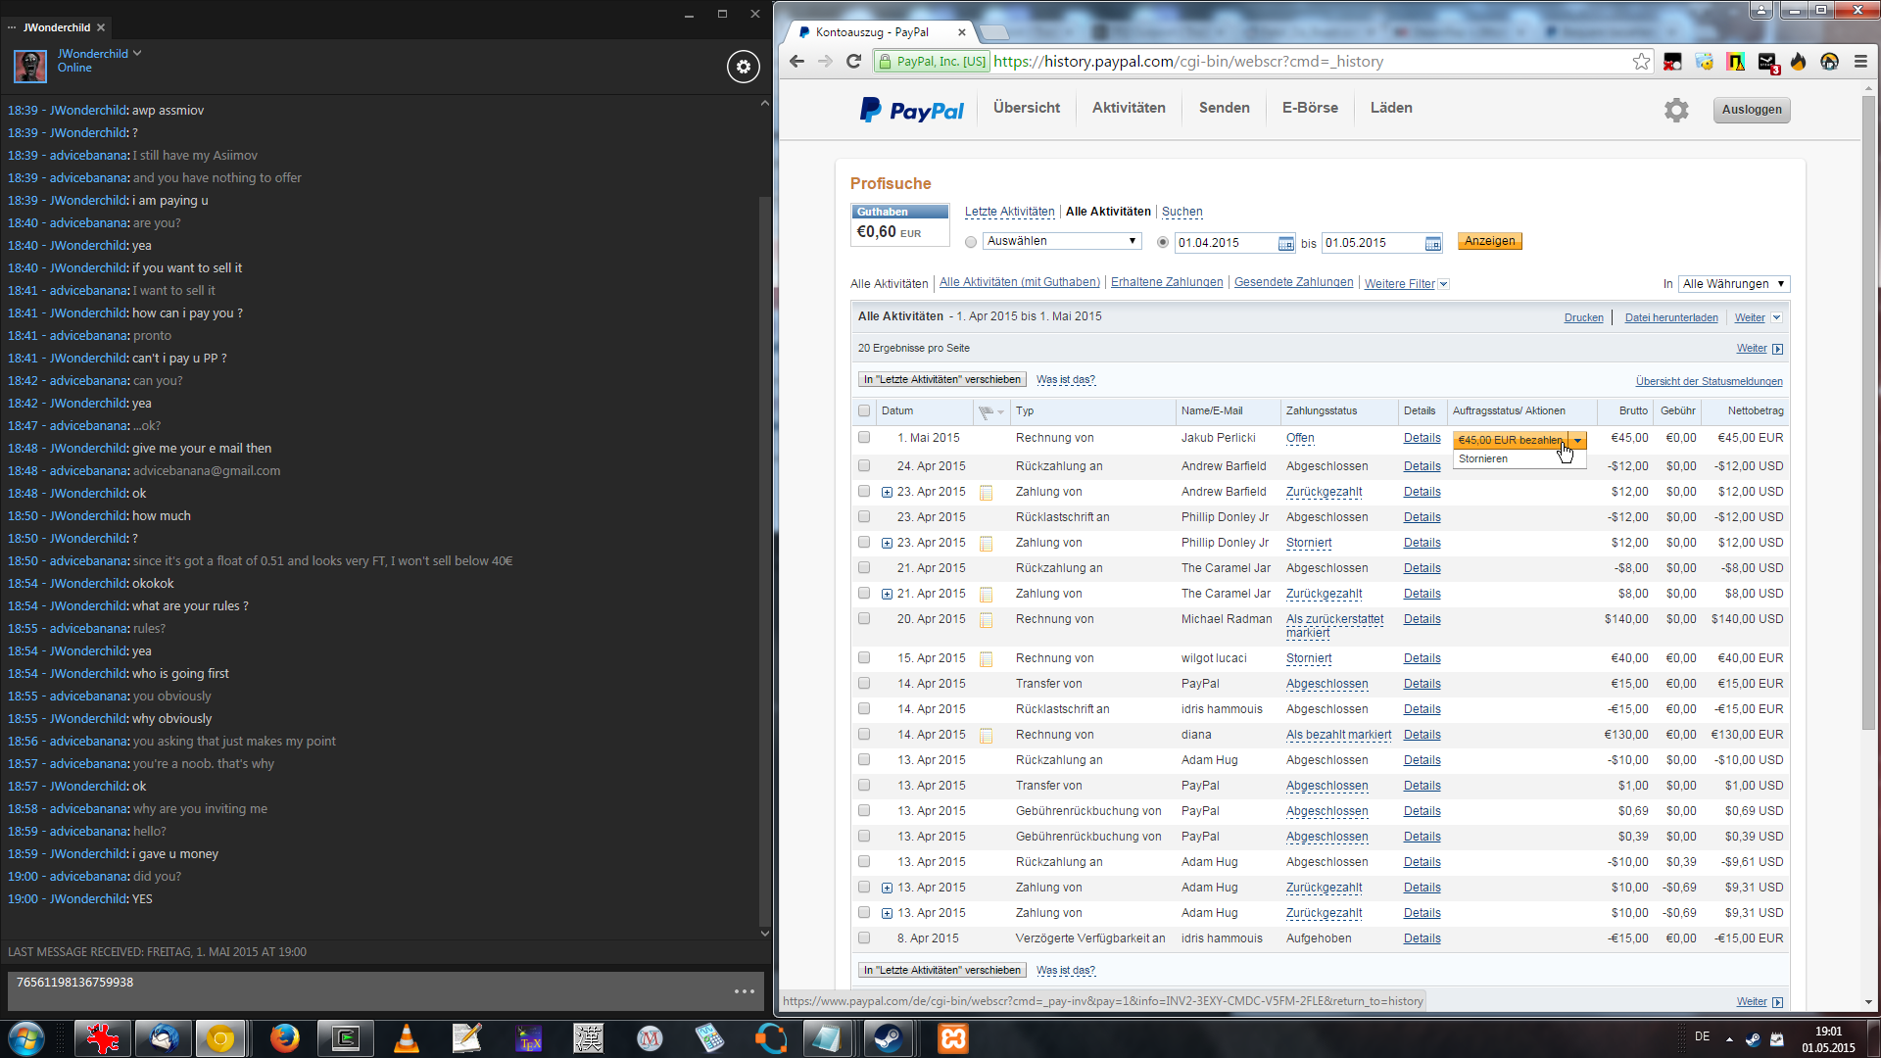Go to the Senden navigation tab

[x=1224, y=108]
